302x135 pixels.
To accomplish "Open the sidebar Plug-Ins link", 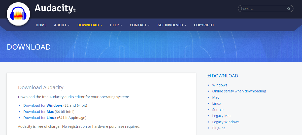I will tap(219, 128).
